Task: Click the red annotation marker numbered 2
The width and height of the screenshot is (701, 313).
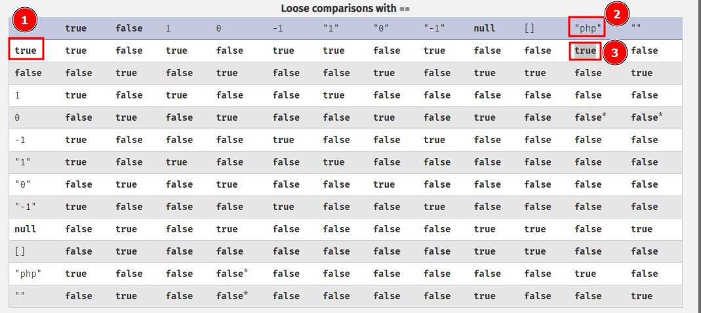Action: (616, 14)
